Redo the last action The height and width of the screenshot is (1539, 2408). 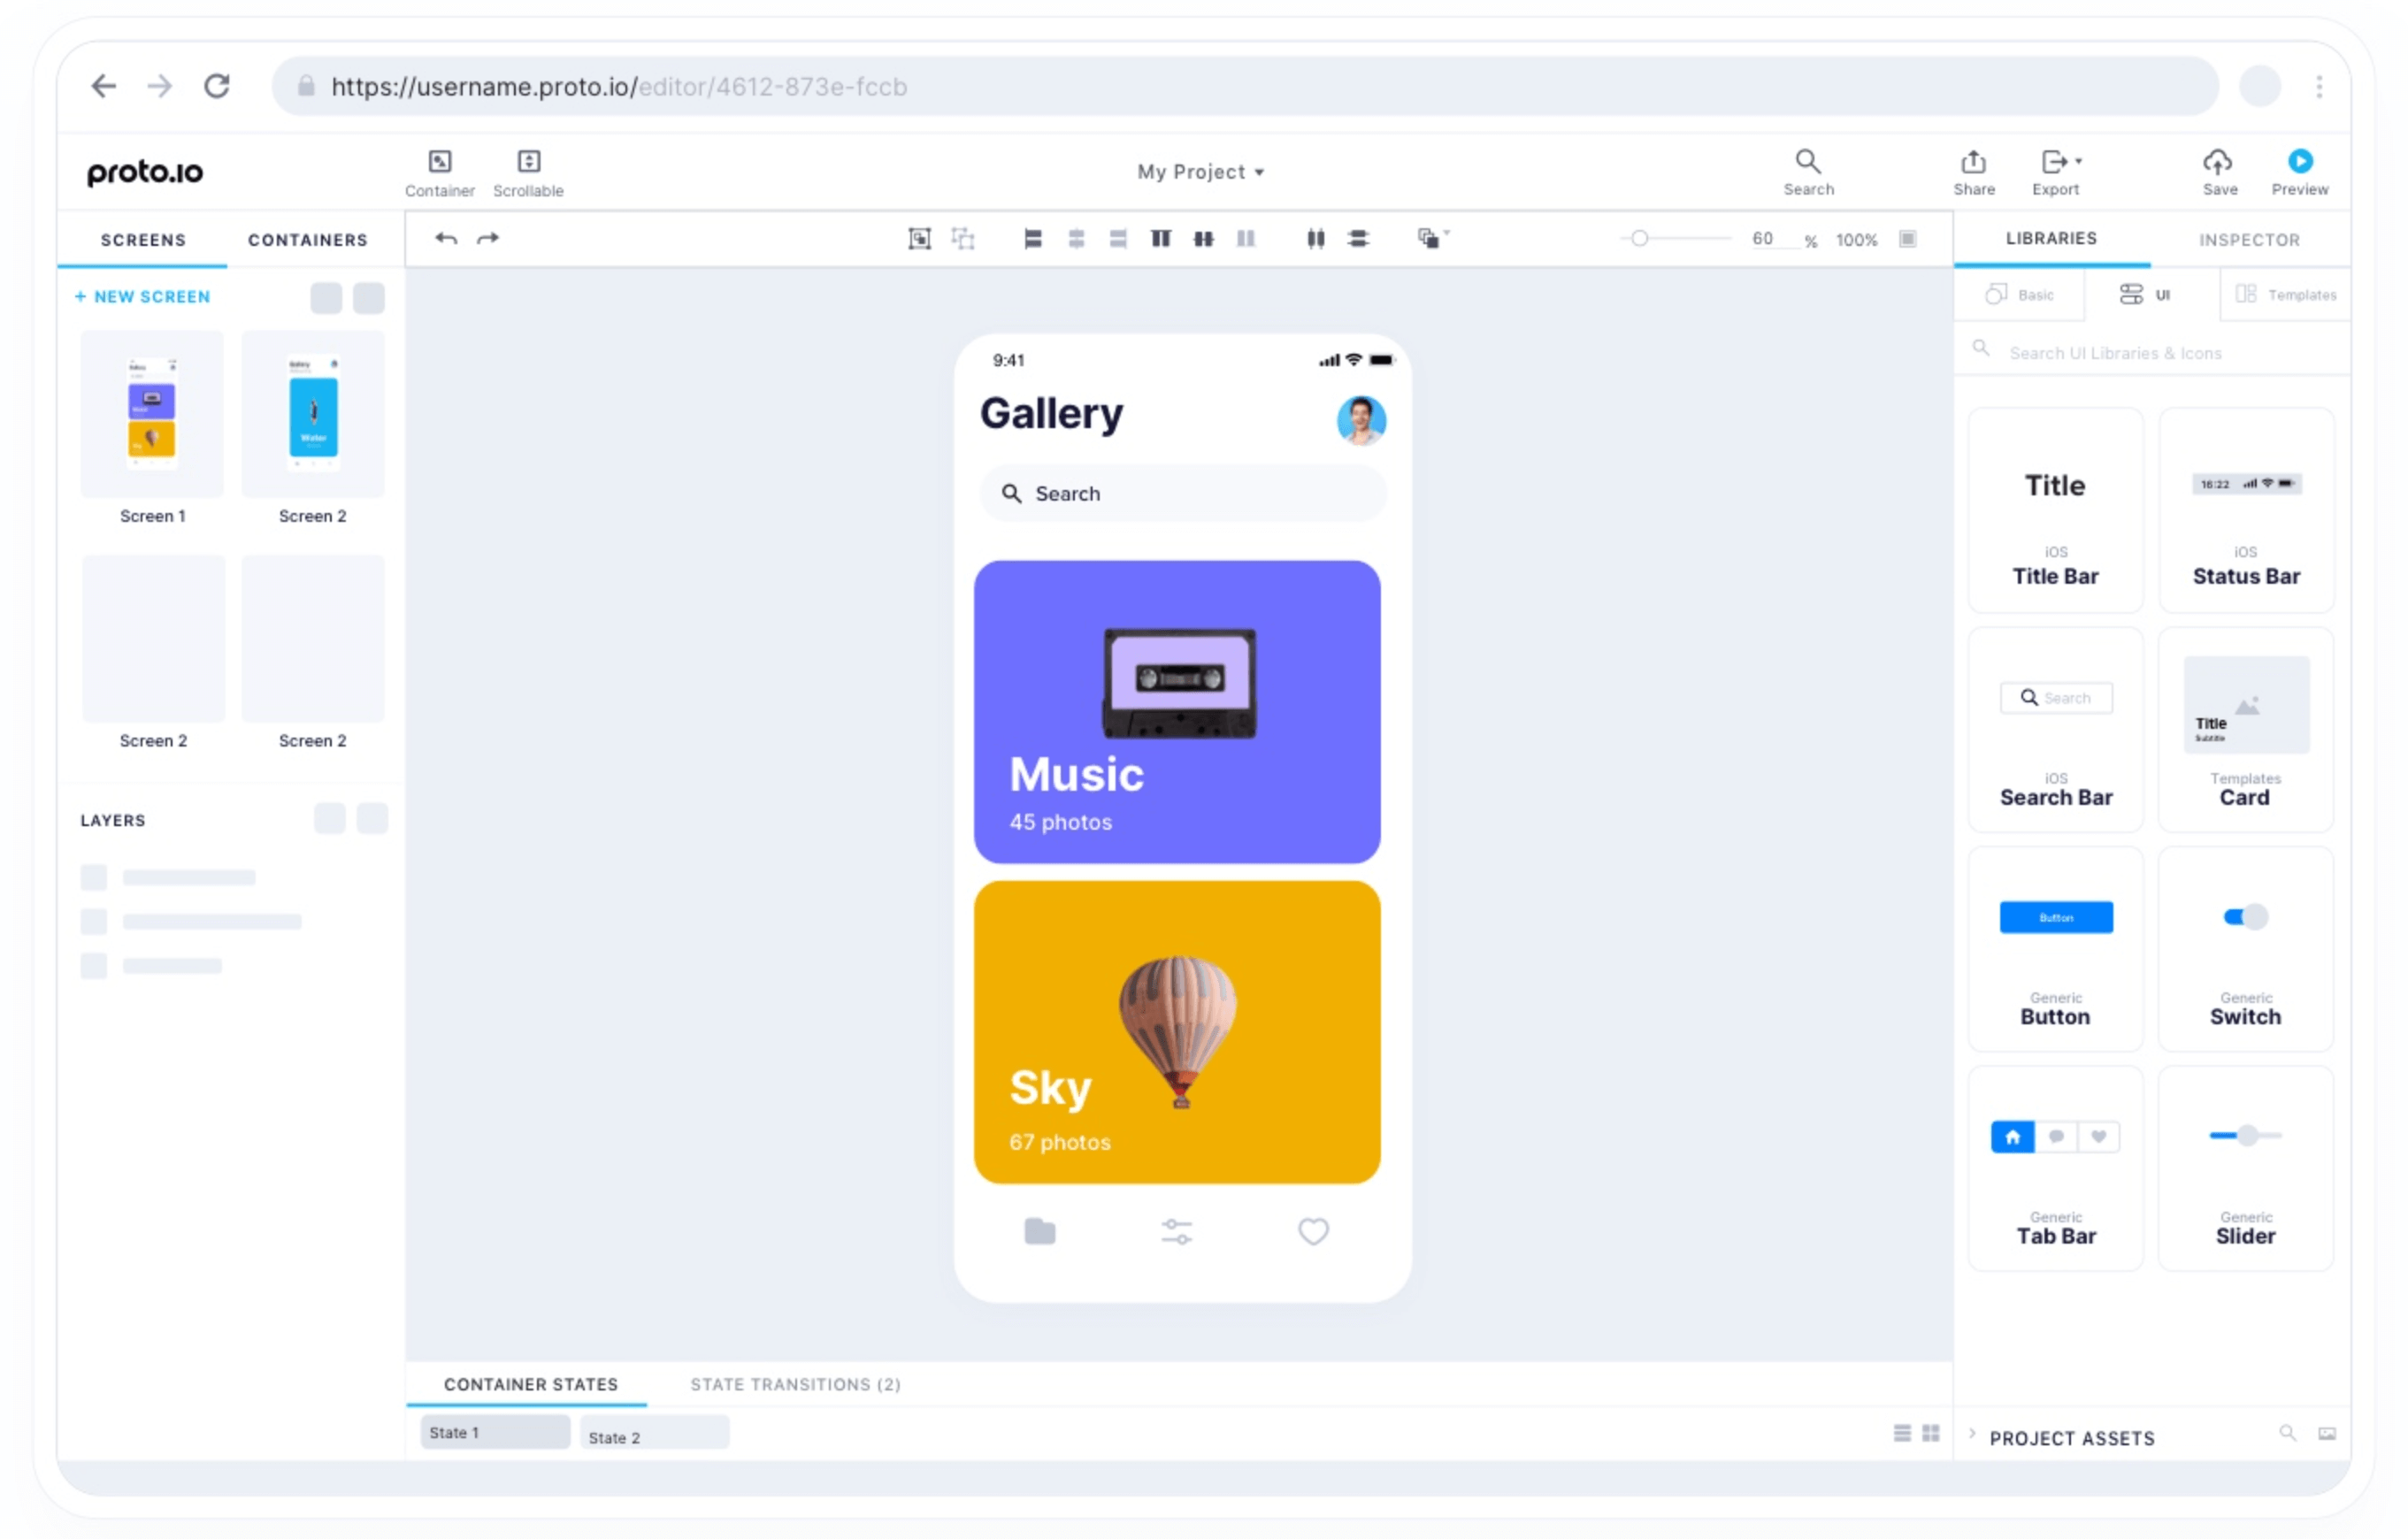(488, 239)
